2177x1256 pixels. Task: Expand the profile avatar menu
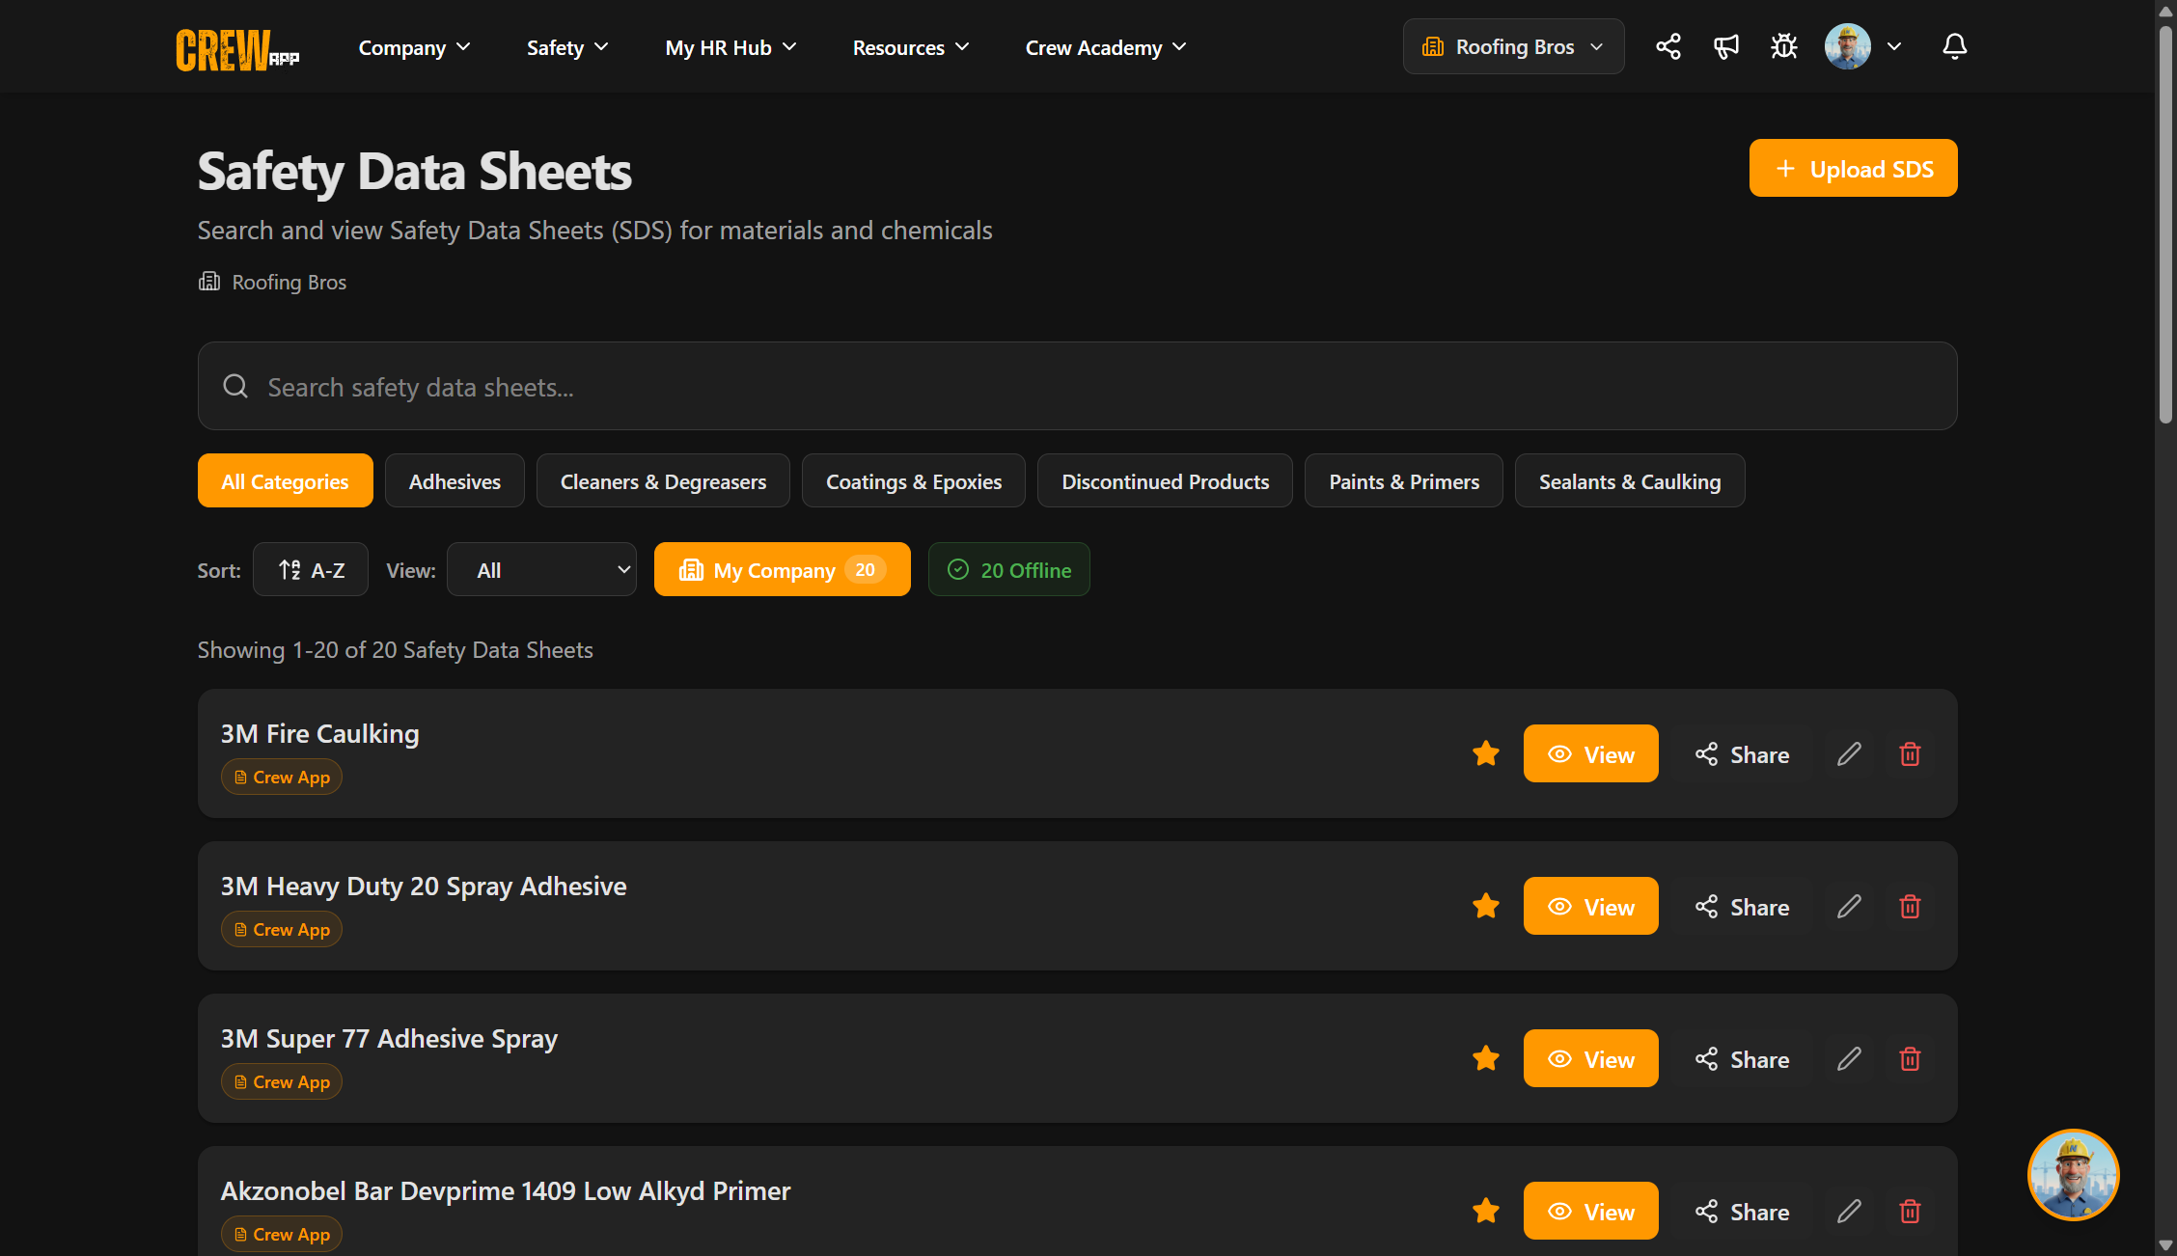click(1847, 45)
